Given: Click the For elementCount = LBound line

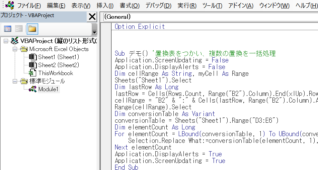Looking at the screenshot, I should click(216, 134).
